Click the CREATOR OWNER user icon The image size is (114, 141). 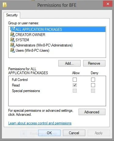(x=13, y=34)
